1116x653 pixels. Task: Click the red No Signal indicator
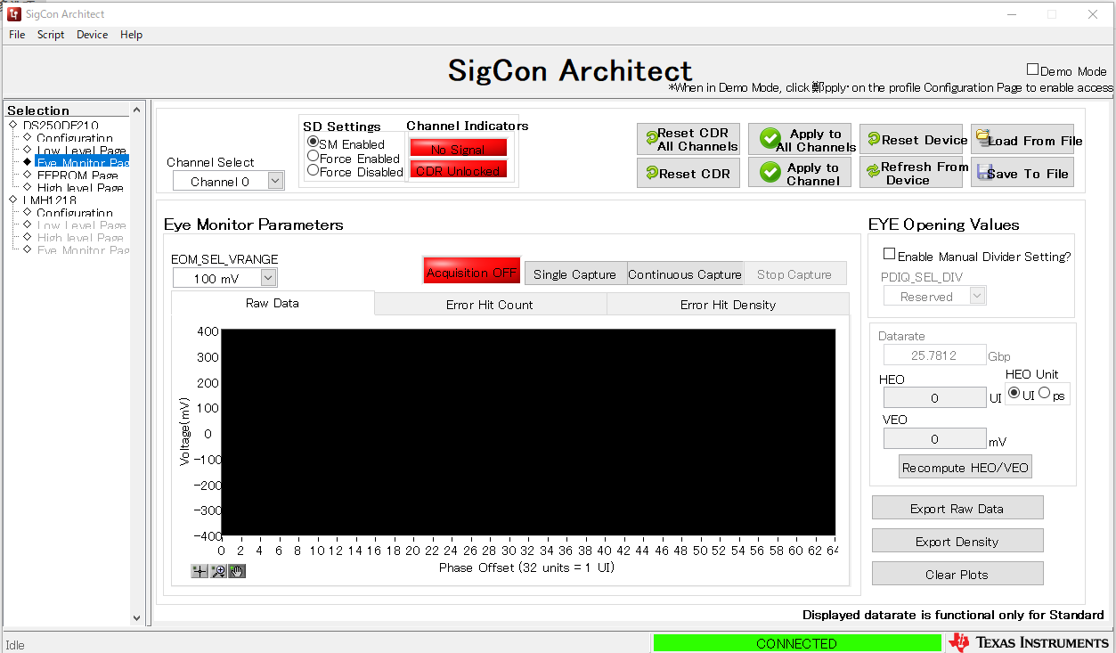[458, 149]
